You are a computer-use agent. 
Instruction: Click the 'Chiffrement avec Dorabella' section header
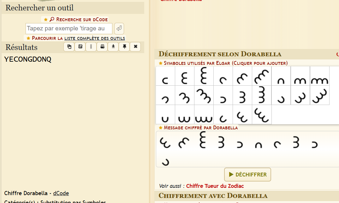[x=213, y=195]
